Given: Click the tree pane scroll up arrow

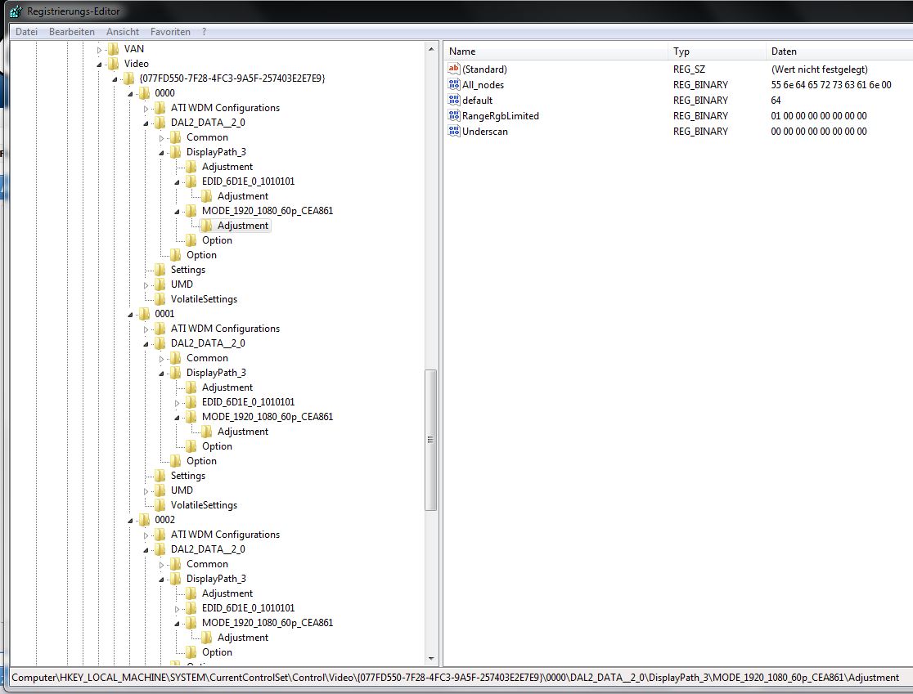Looking at the screenshot, I should point(431,49).
